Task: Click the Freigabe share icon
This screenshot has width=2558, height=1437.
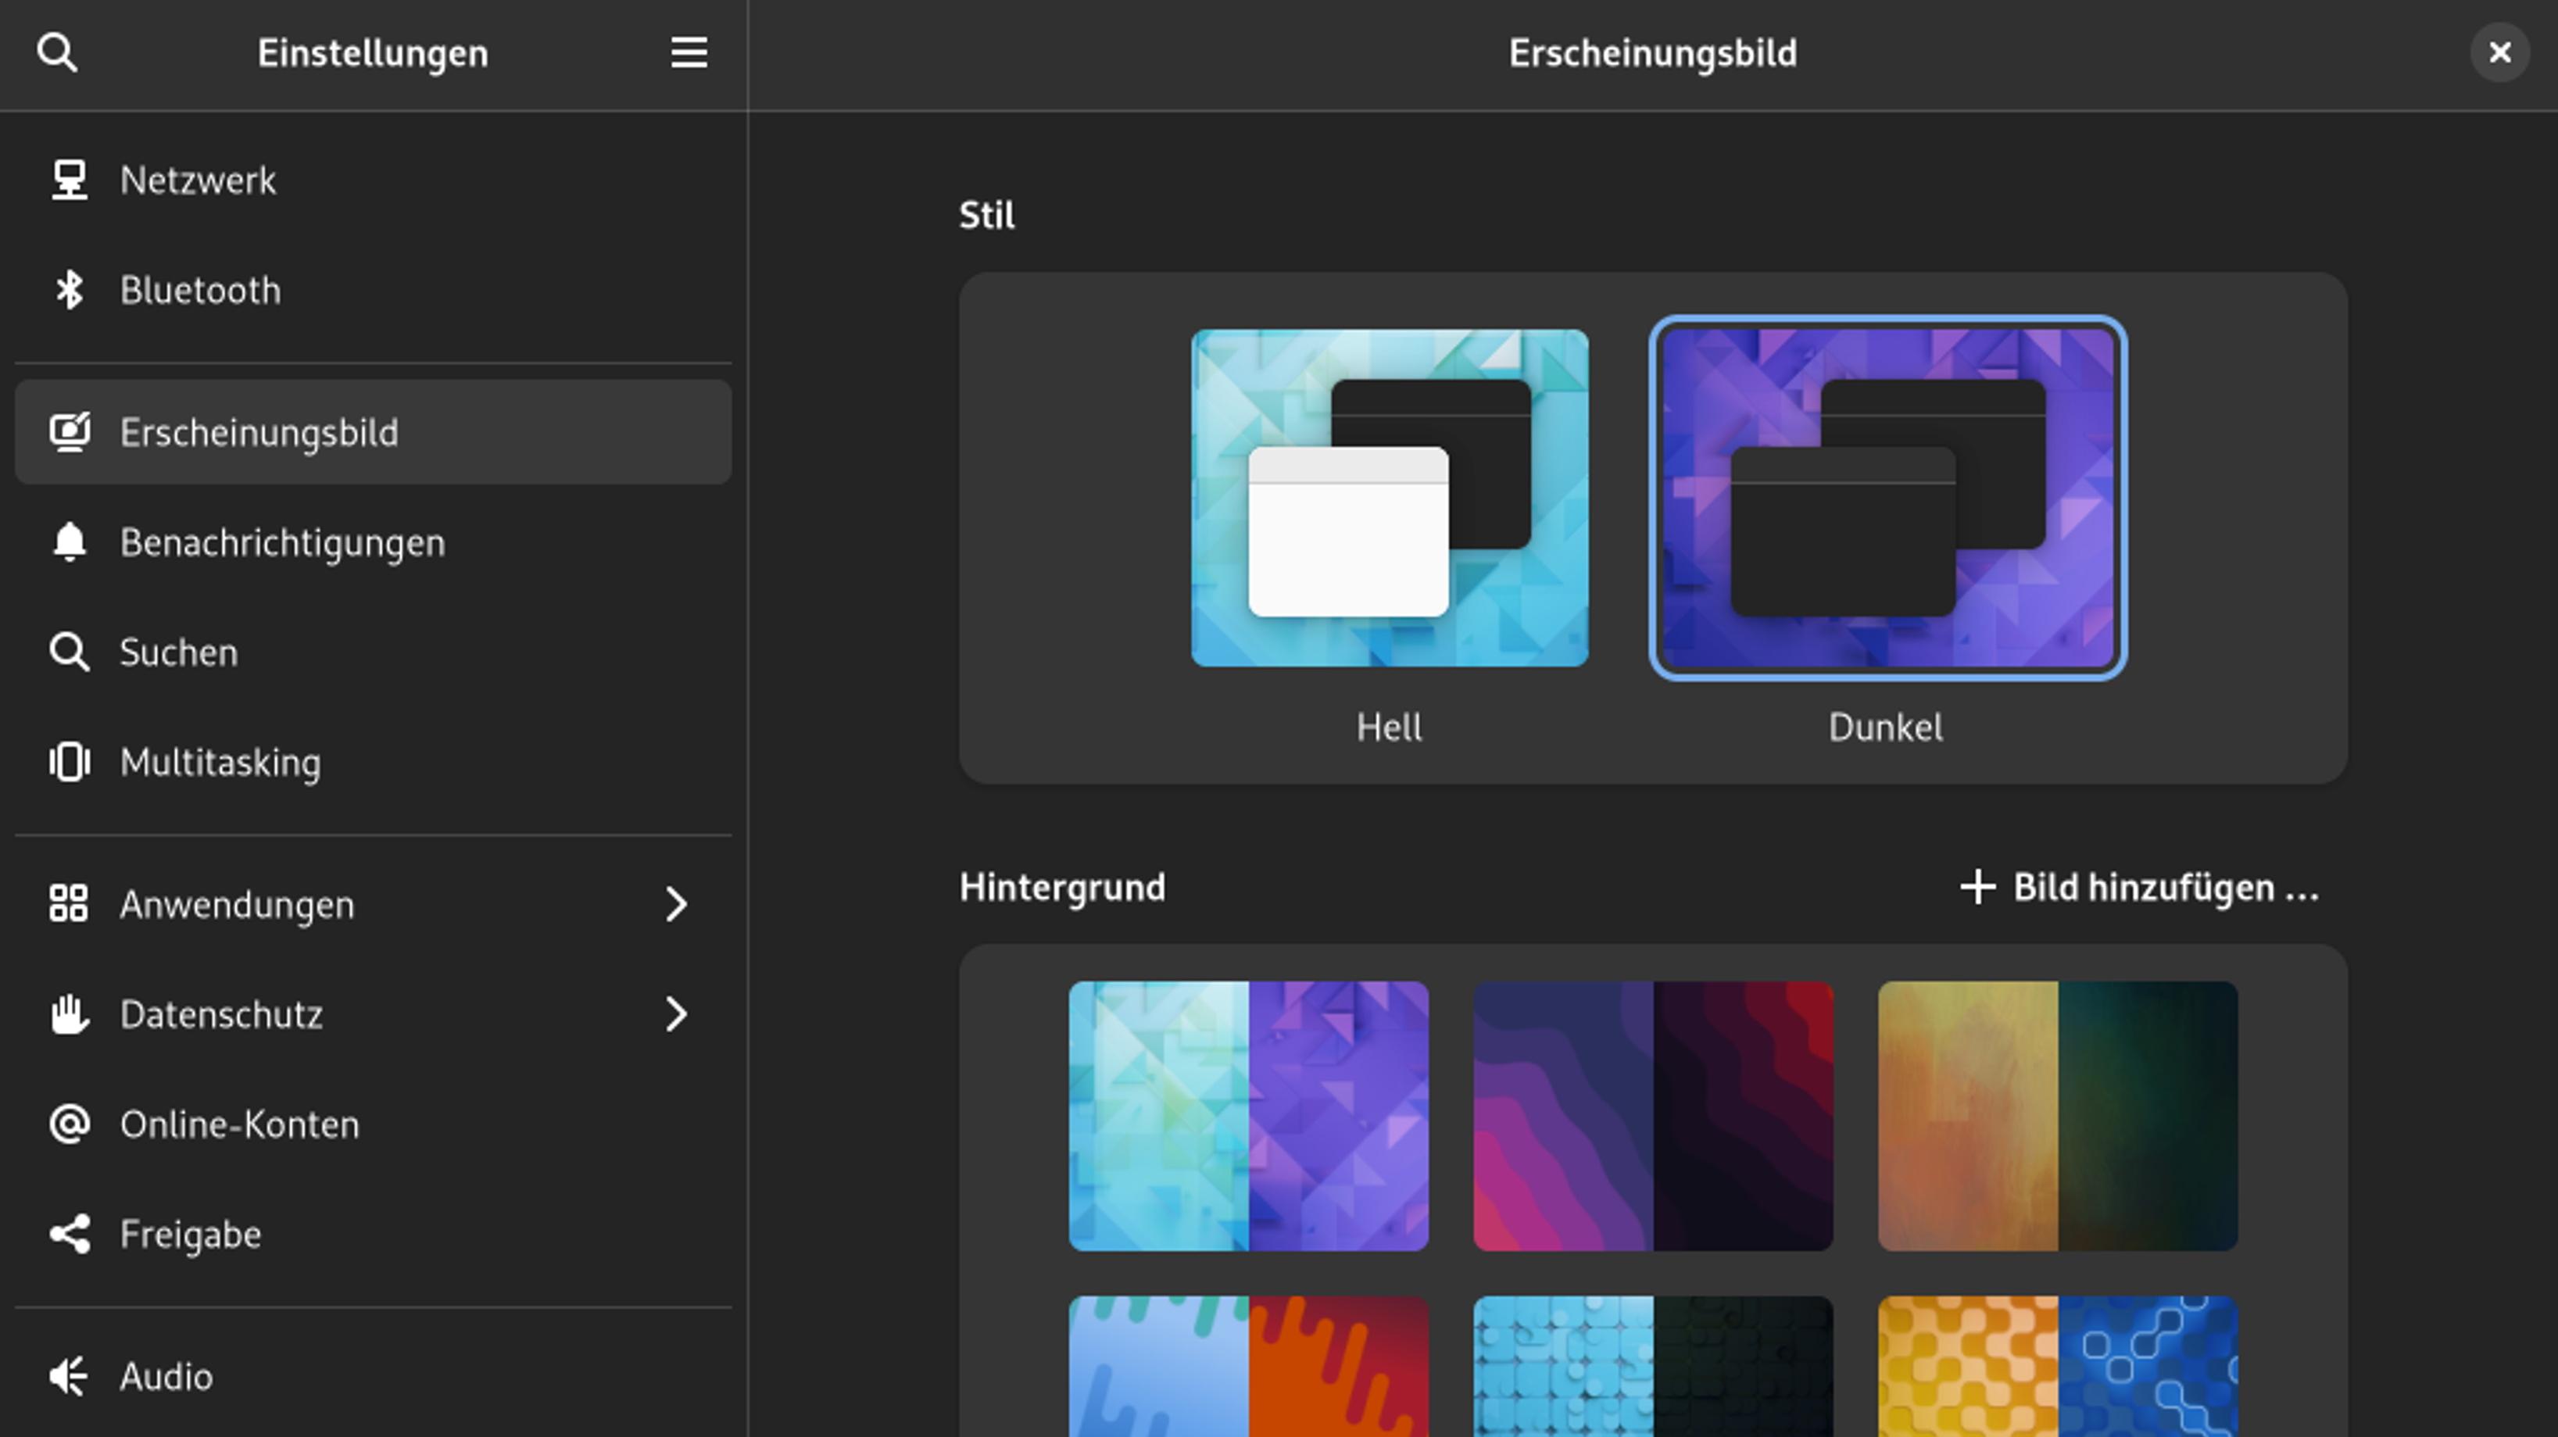Action: click(70, 1235)
